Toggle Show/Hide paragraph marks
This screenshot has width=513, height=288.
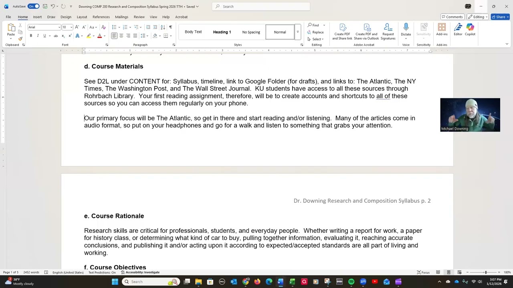[x=171, y=27]
